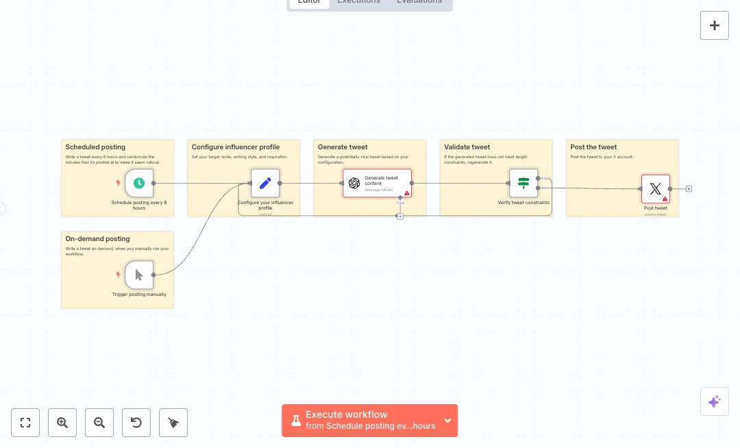Open the X Post tweet node

click(655, 188)
